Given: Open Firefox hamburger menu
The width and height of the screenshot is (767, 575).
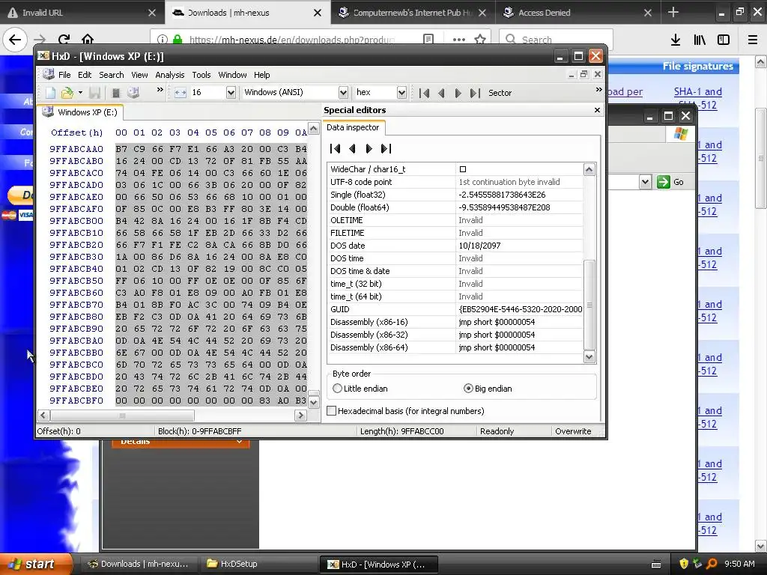Looking at the screenshot, I should click(x=753, y=40).
